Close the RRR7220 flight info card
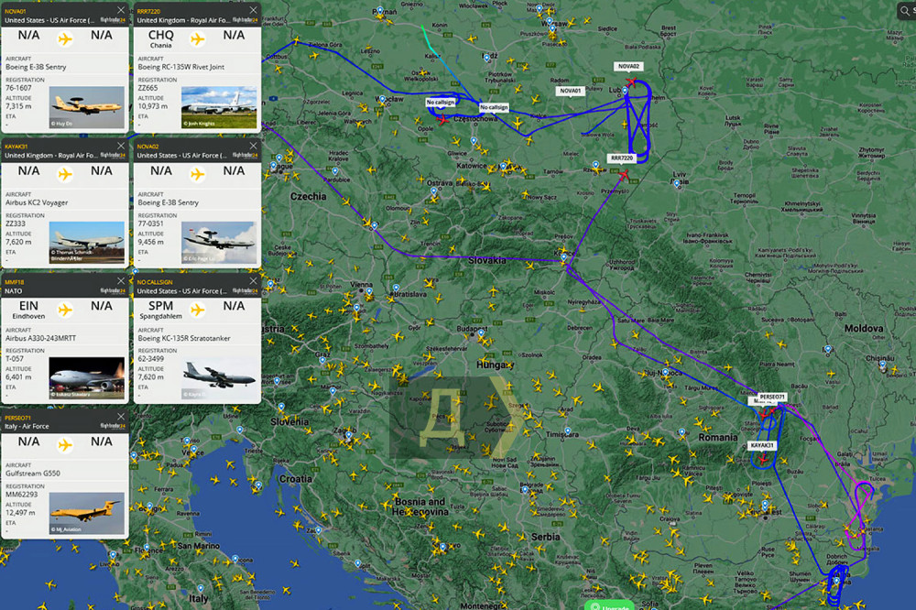 254,9
